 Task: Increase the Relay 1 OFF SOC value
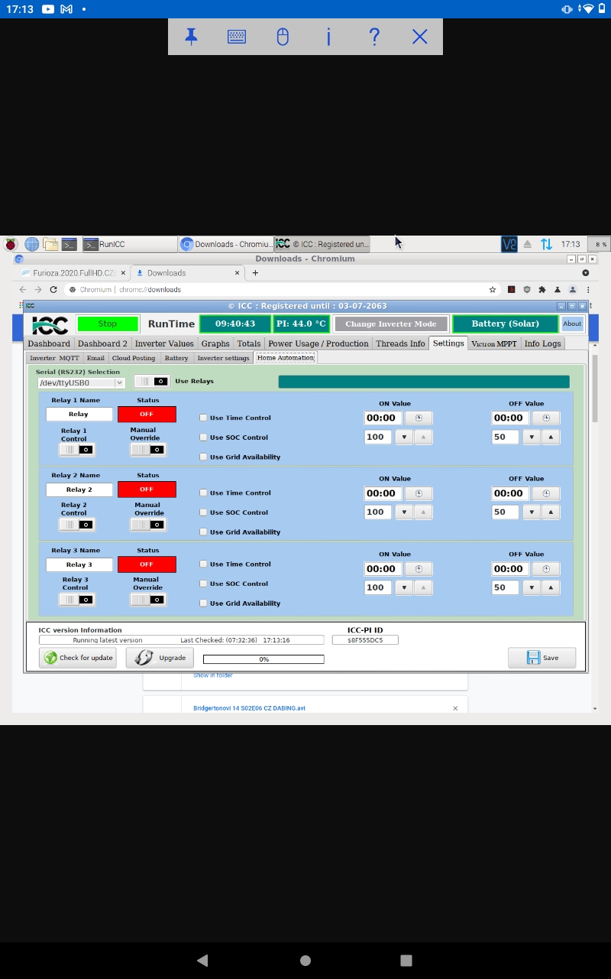(x=551, y=437)
